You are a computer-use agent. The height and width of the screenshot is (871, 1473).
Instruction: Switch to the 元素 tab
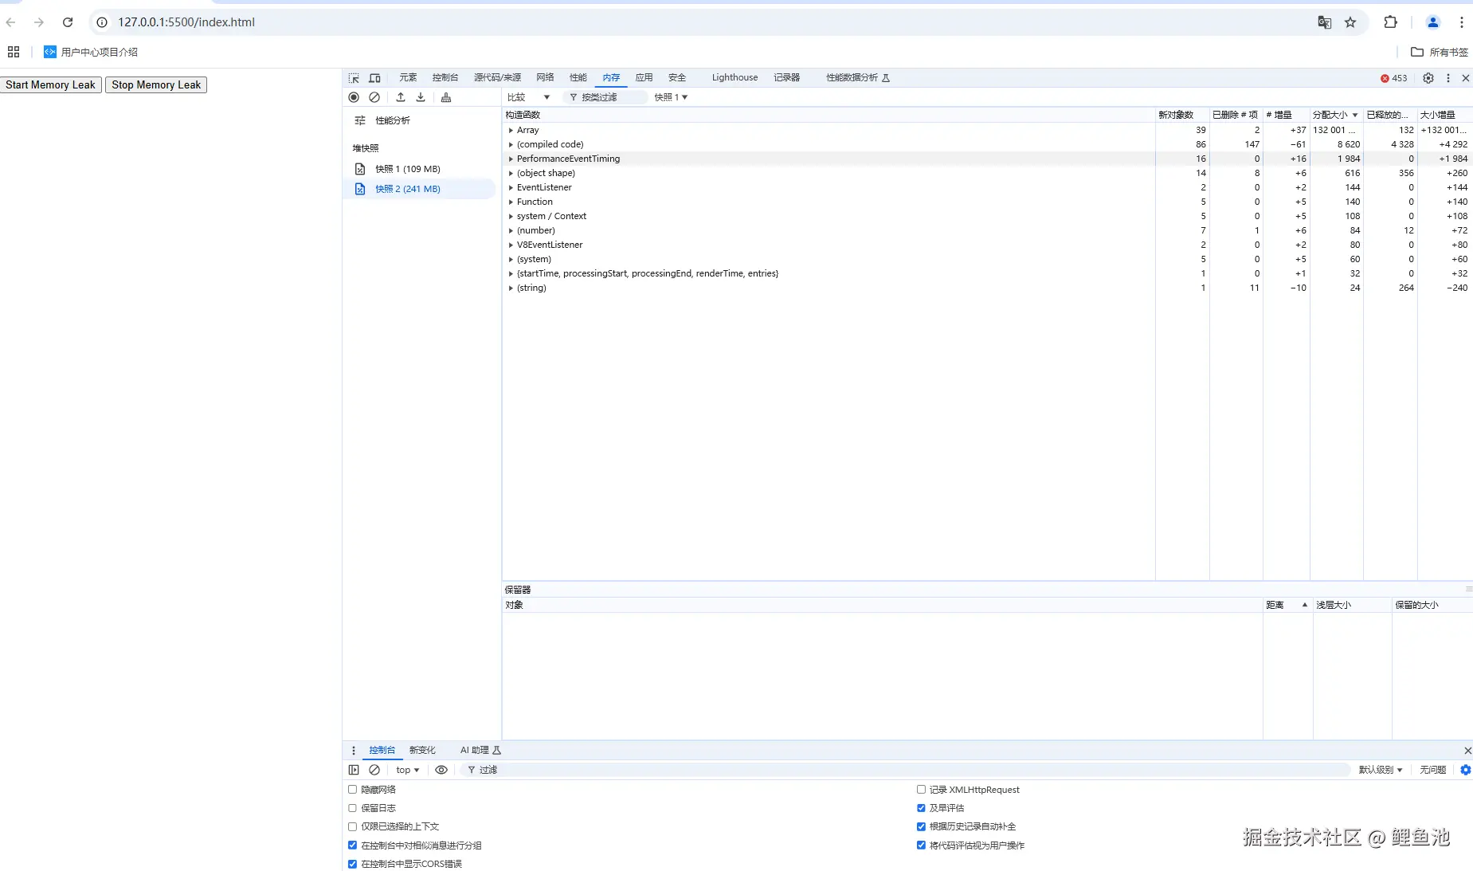408,78
